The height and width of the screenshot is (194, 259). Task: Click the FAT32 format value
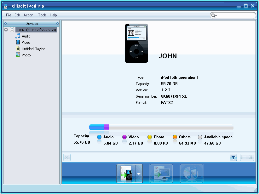click(167, 103)
